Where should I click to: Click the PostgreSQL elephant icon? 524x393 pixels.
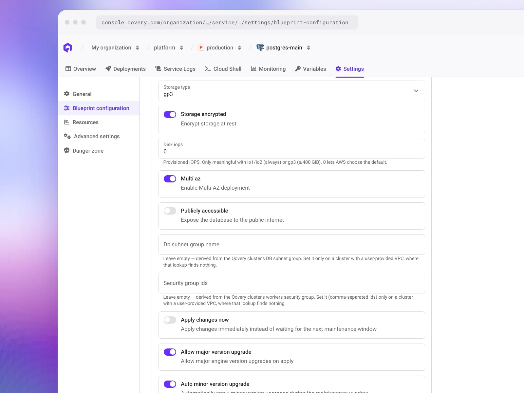[260, 47]
